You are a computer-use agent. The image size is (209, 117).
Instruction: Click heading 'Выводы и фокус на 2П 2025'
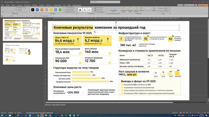[138, 81]
